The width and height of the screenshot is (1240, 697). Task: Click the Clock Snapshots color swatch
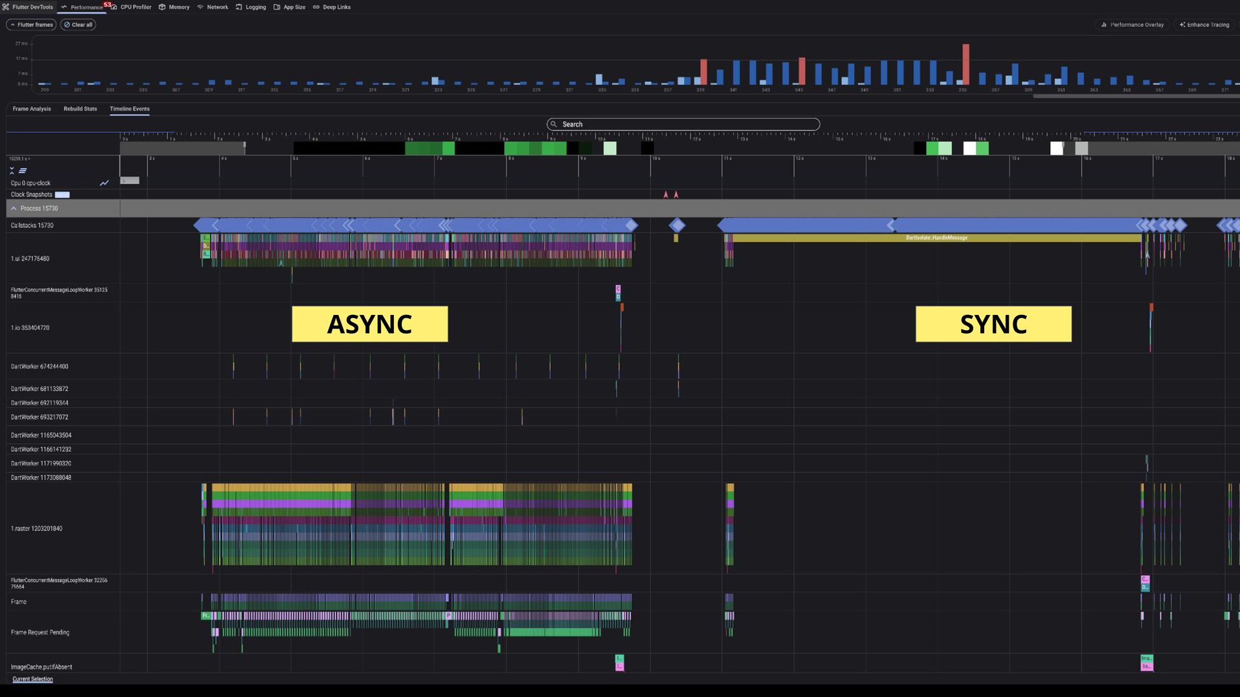point(62,195)
